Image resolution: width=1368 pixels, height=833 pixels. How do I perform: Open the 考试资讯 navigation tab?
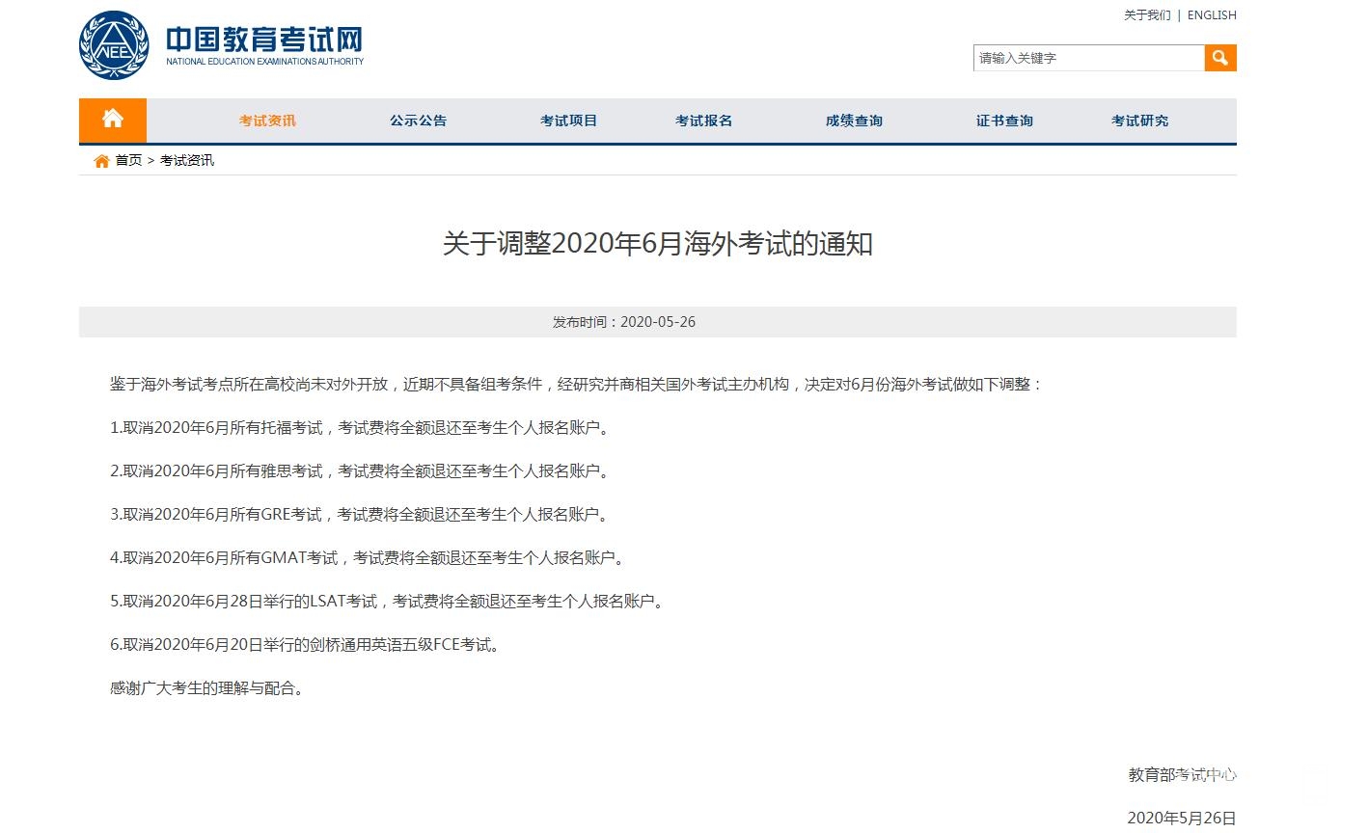point(267,121)
